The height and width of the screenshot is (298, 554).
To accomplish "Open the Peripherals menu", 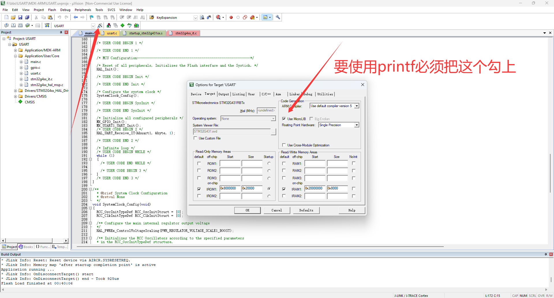I will coord(83,10).
